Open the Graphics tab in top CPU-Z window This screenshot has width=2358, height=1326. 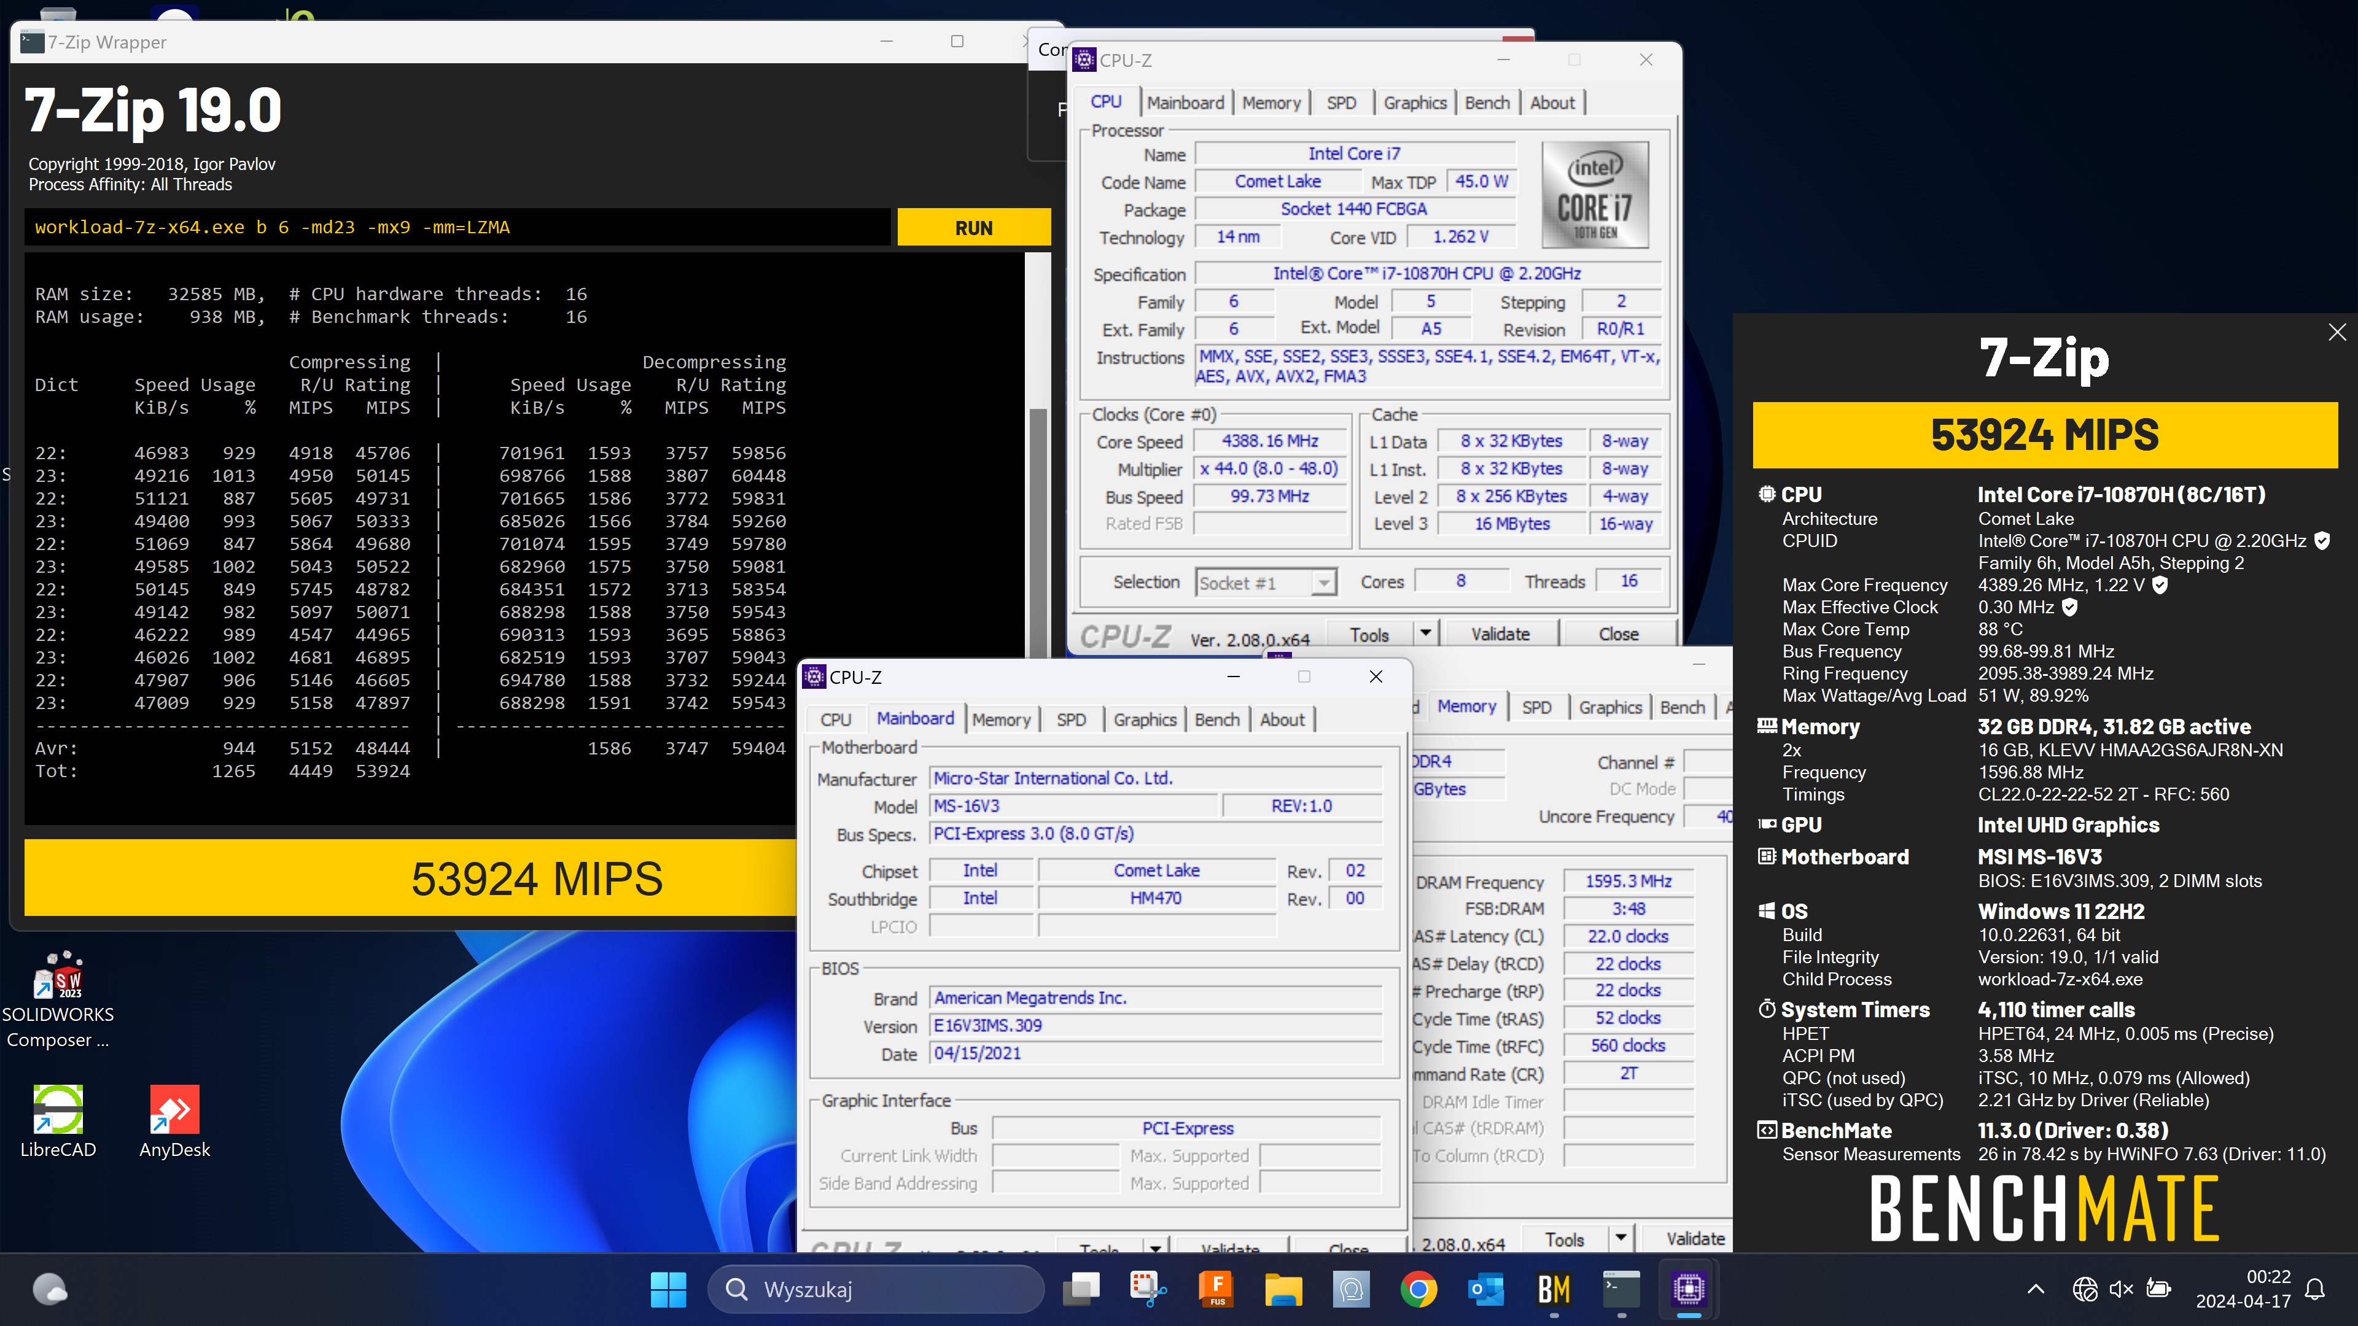(x=1414, y=103)
